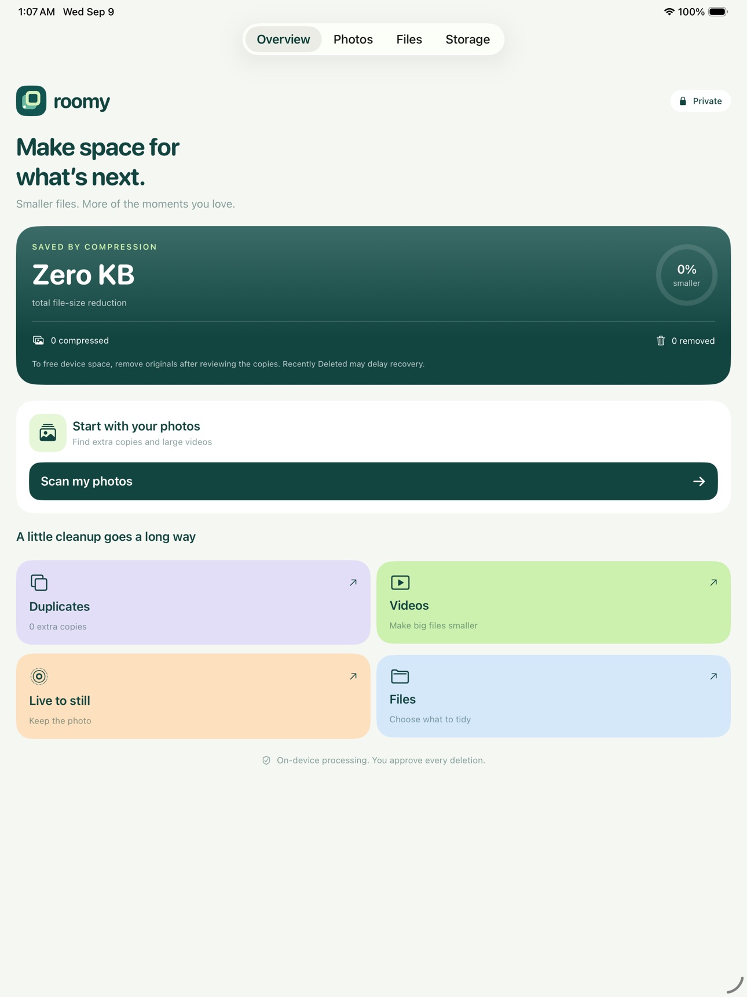Tap the photo stack icon near Start with your photos

(47, 433)
